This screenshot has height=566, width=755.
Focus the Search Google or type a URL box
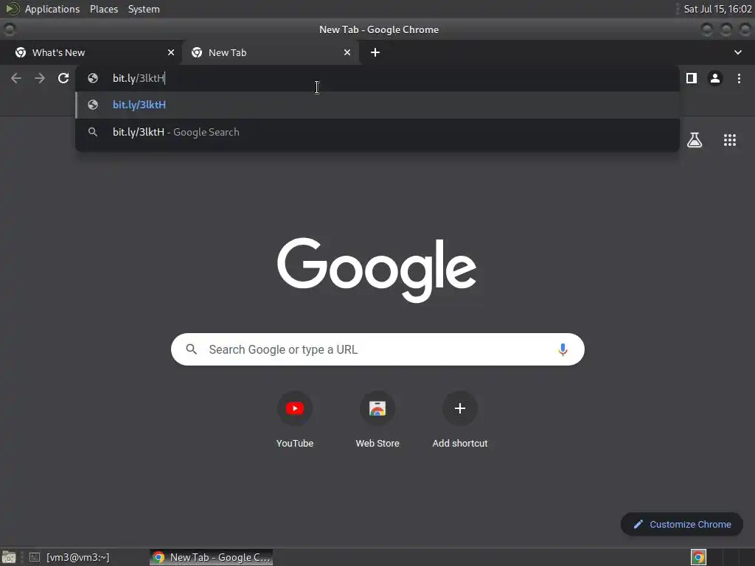point(377,349)
